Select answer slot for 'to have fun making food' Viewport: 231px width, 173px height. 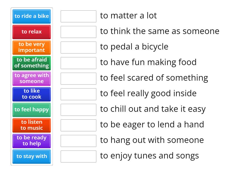click(x=79, y=63)
